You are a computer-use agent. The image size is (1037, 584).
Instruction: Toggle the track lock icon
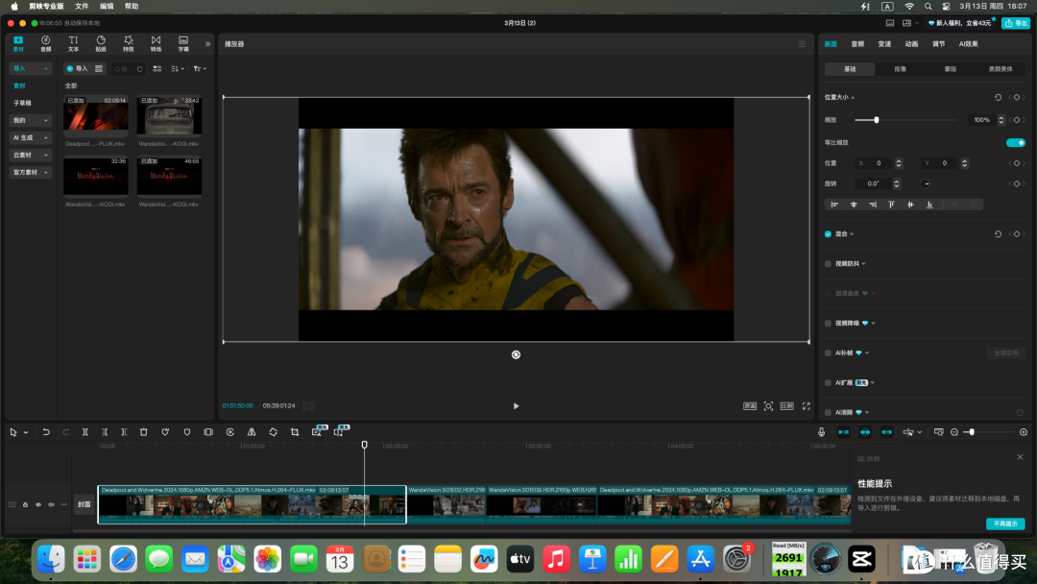(x=25, y=504)
